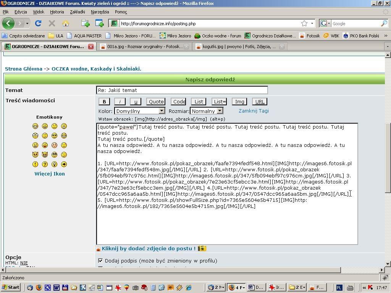Click the camera icon after the add-photo link
The height and width of the screenshot is (293, 391).
tap(202, 248)
